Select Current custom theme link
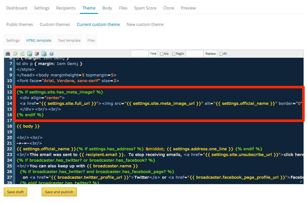The width and height of the screenshot is (307, 203). point(98,25)
